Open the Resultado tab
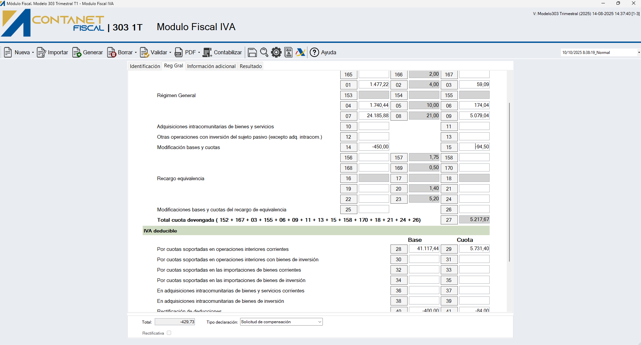 pos(251,66)
